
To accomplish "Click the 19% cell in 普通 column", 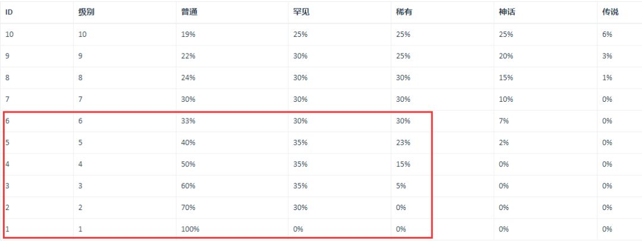I will click(188, 35).
